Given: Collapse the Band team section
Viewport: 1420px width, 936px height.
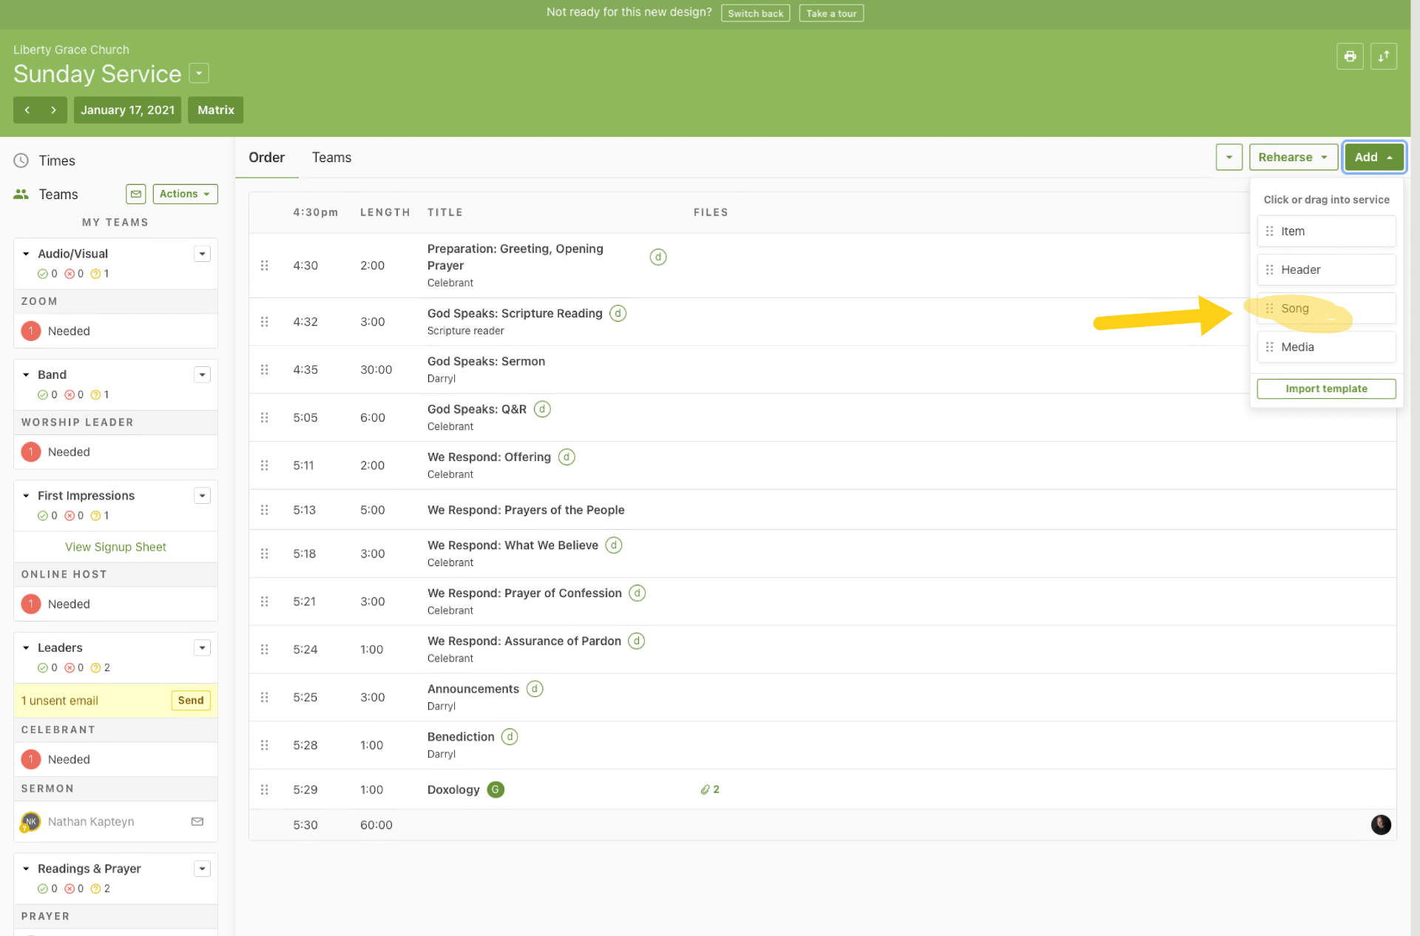Looking at the screenshot, I should [26, 375].
